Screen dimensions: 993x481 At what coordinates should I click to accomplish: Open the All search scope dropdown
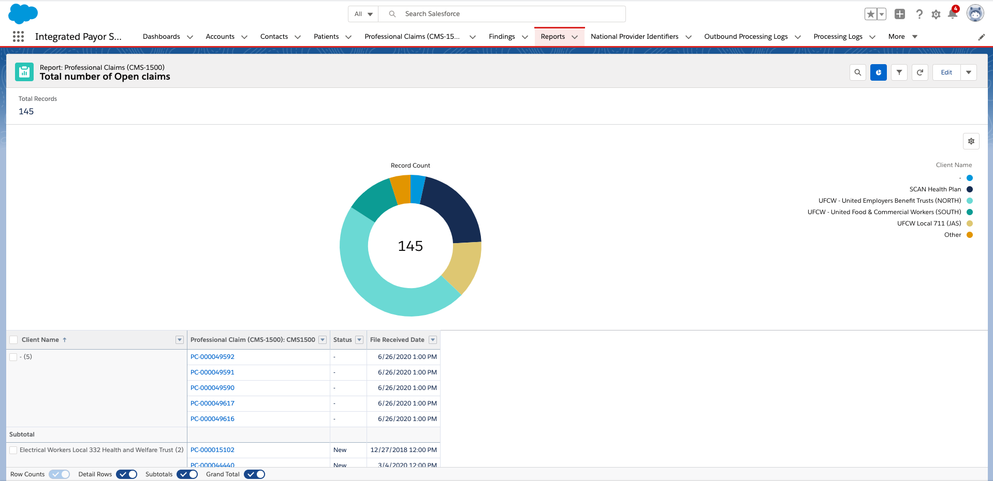pos(363,14)
